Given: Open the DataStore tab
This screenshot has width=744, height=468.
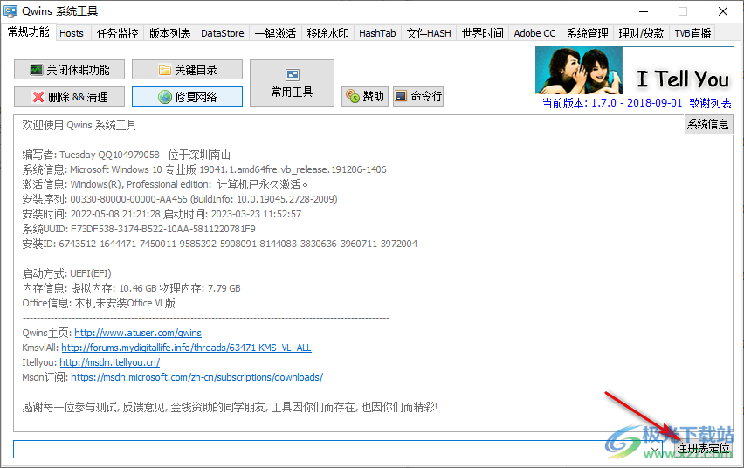Looking at the screenshot, I should pyautogui.click(x=222, y=33).
